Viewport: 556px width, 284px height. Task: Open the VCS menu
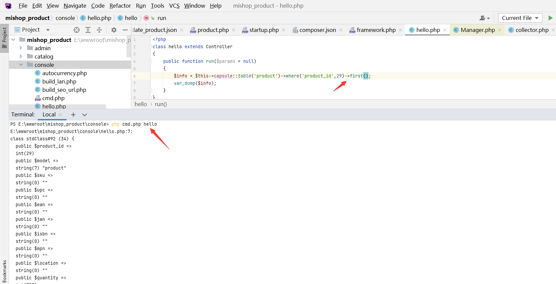point(174,6)
